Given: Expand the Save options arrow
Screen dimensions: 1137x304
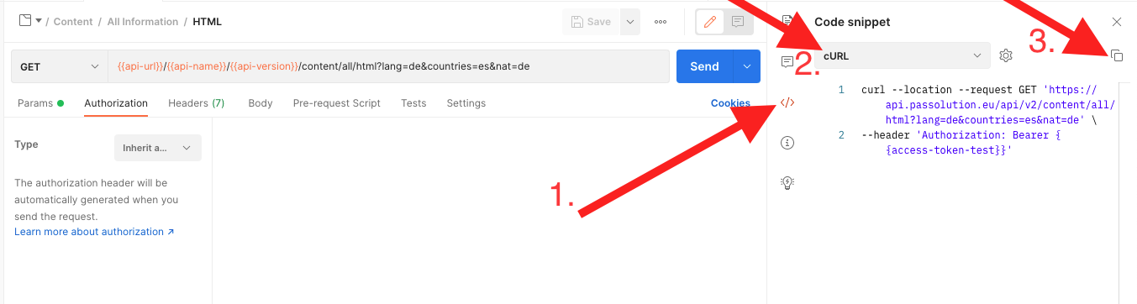Looking at the screenshot, I should [630, 22].
